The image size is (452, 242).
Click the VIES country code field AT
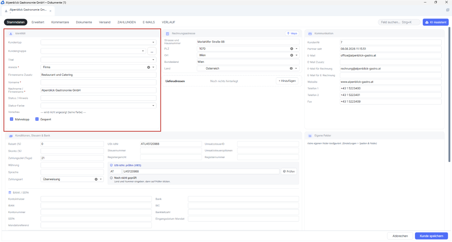(x=115, y=171)
